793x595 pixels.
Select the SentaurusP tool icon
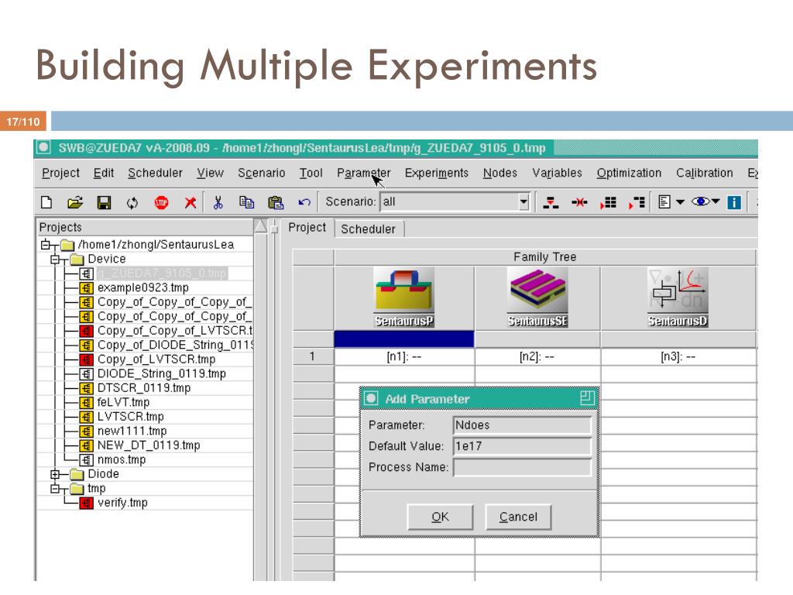point(403,297)
